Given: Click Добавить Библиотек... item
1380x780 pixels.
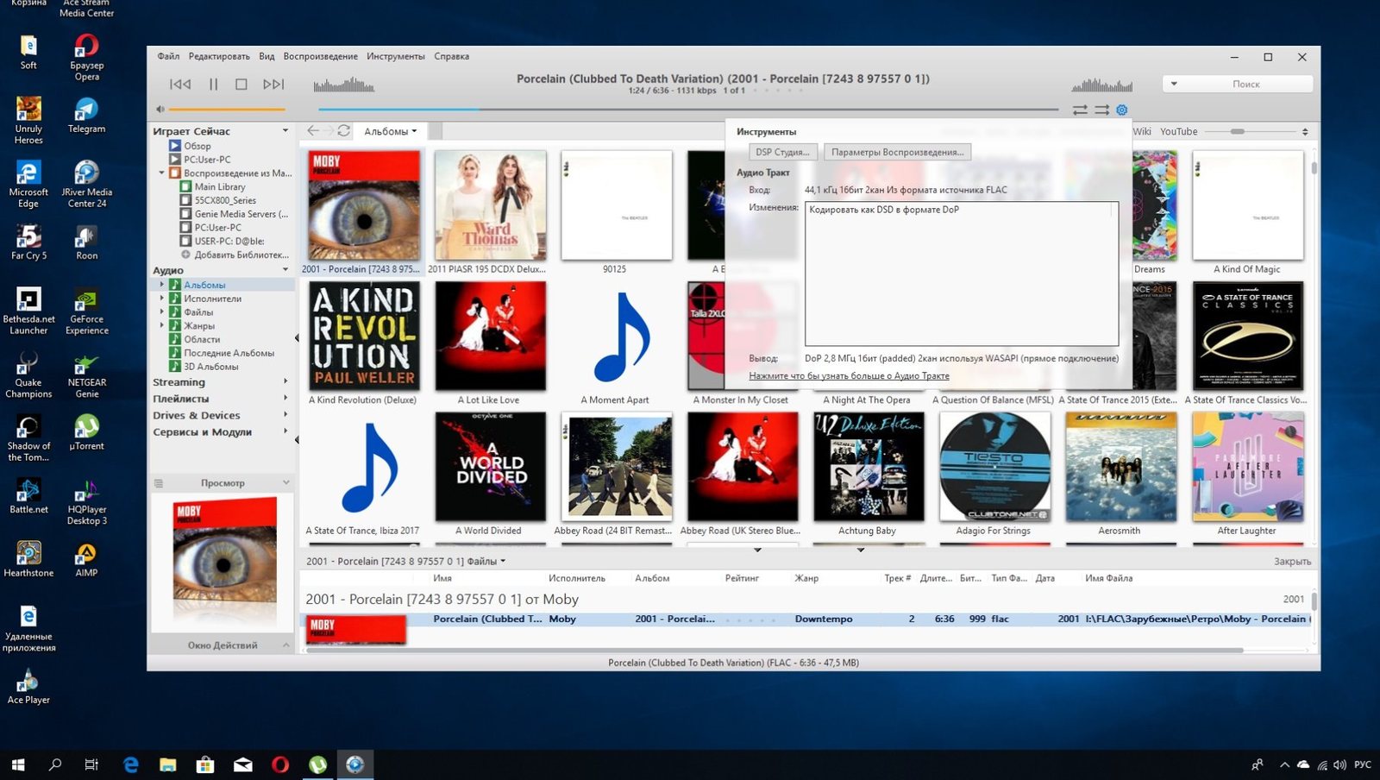Looking at the screenshot, I should pos(235,255).
